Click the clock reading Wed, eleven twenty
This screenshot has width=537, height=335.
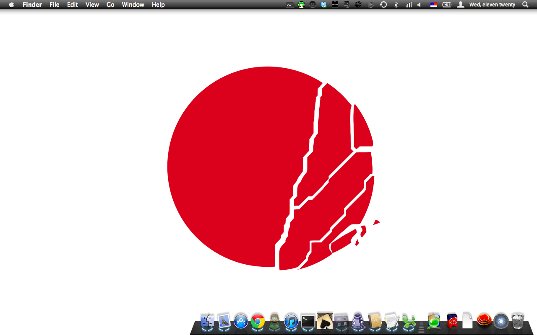[x=492, y=5]
